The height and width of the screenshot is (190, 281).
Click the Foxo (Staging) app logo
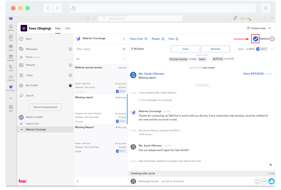(x=24, y=28)
